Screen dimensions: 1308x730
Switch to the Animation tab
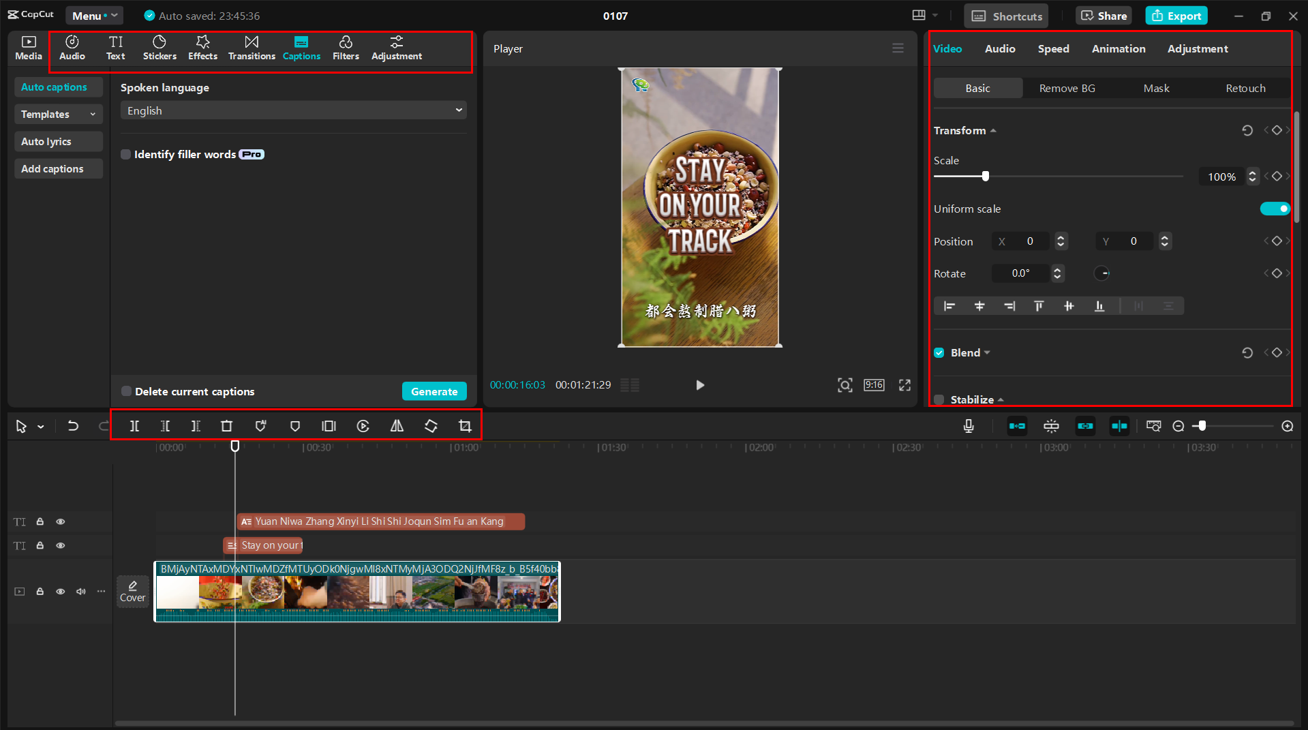[x=1118, y=48]
